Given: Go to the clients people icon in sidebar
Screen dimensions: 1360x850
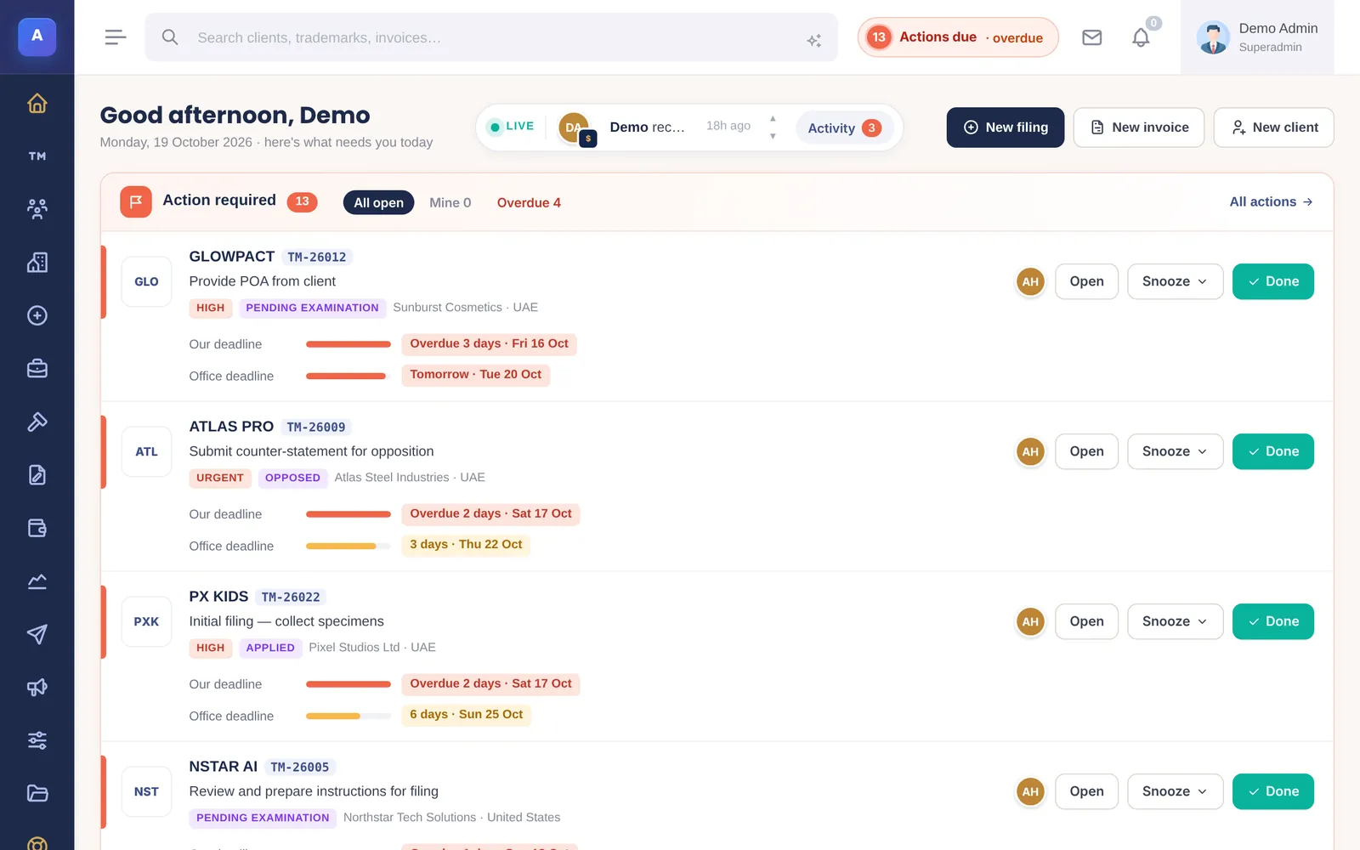Looking at the screenshot, I should 37,209.
